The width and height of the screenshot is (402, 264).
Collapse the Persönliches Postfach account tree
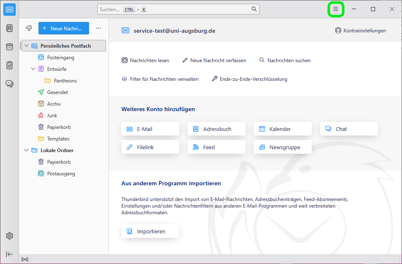click(x=27, y=46)
